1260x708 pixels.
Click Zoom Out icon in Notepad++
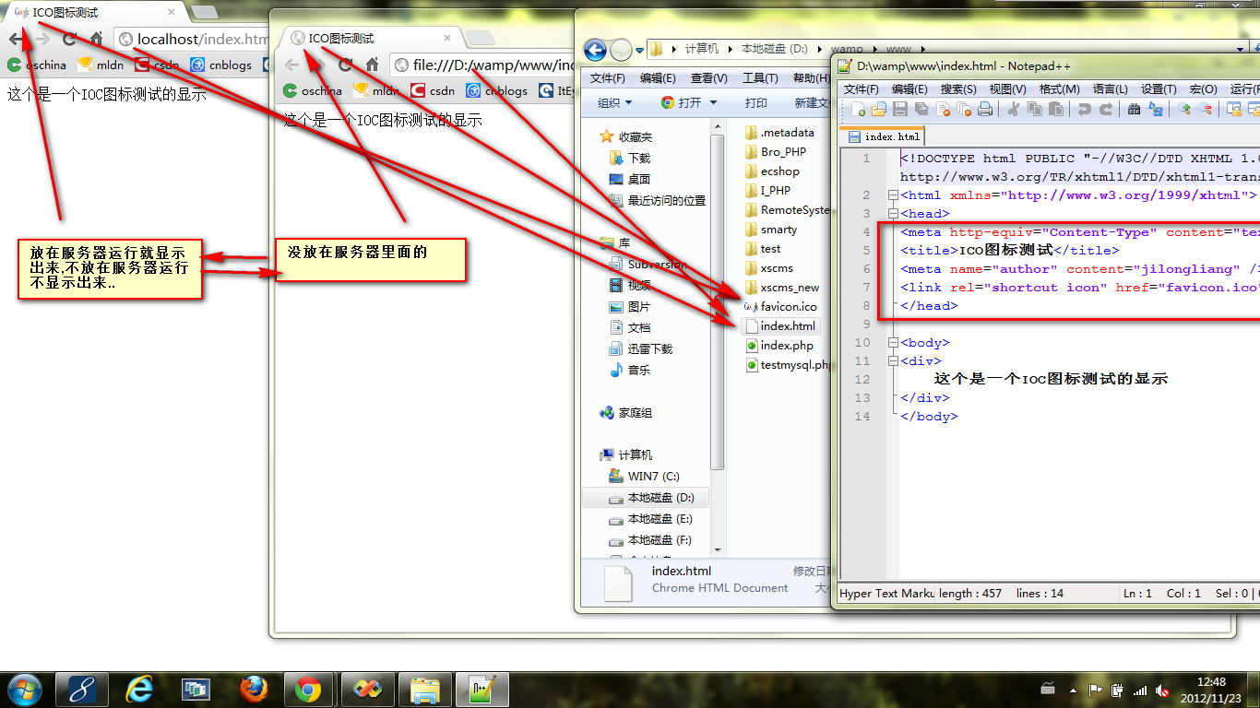coord(1205,109)
